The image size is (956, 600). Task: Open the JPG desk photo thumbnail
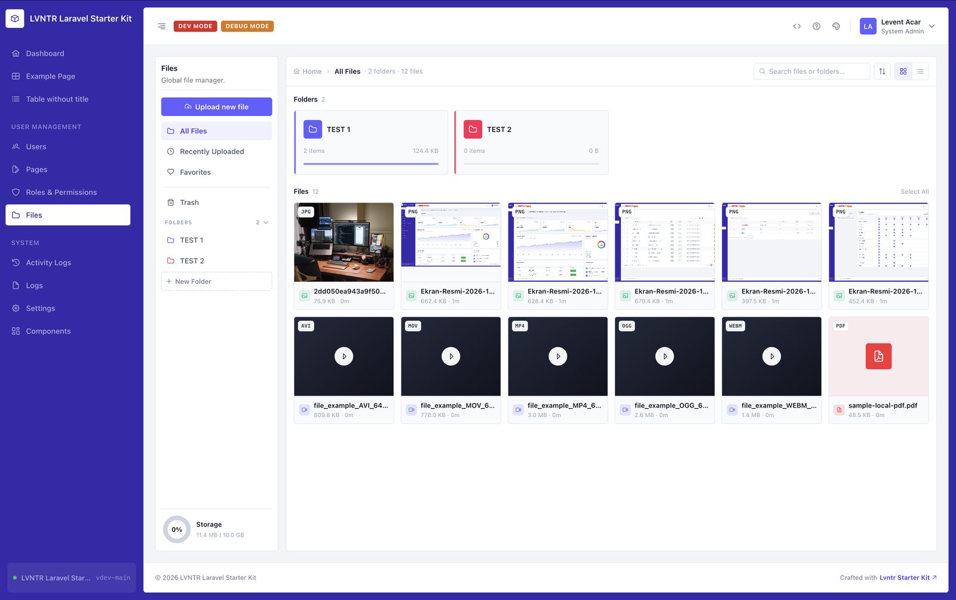[x=344, y=242]
